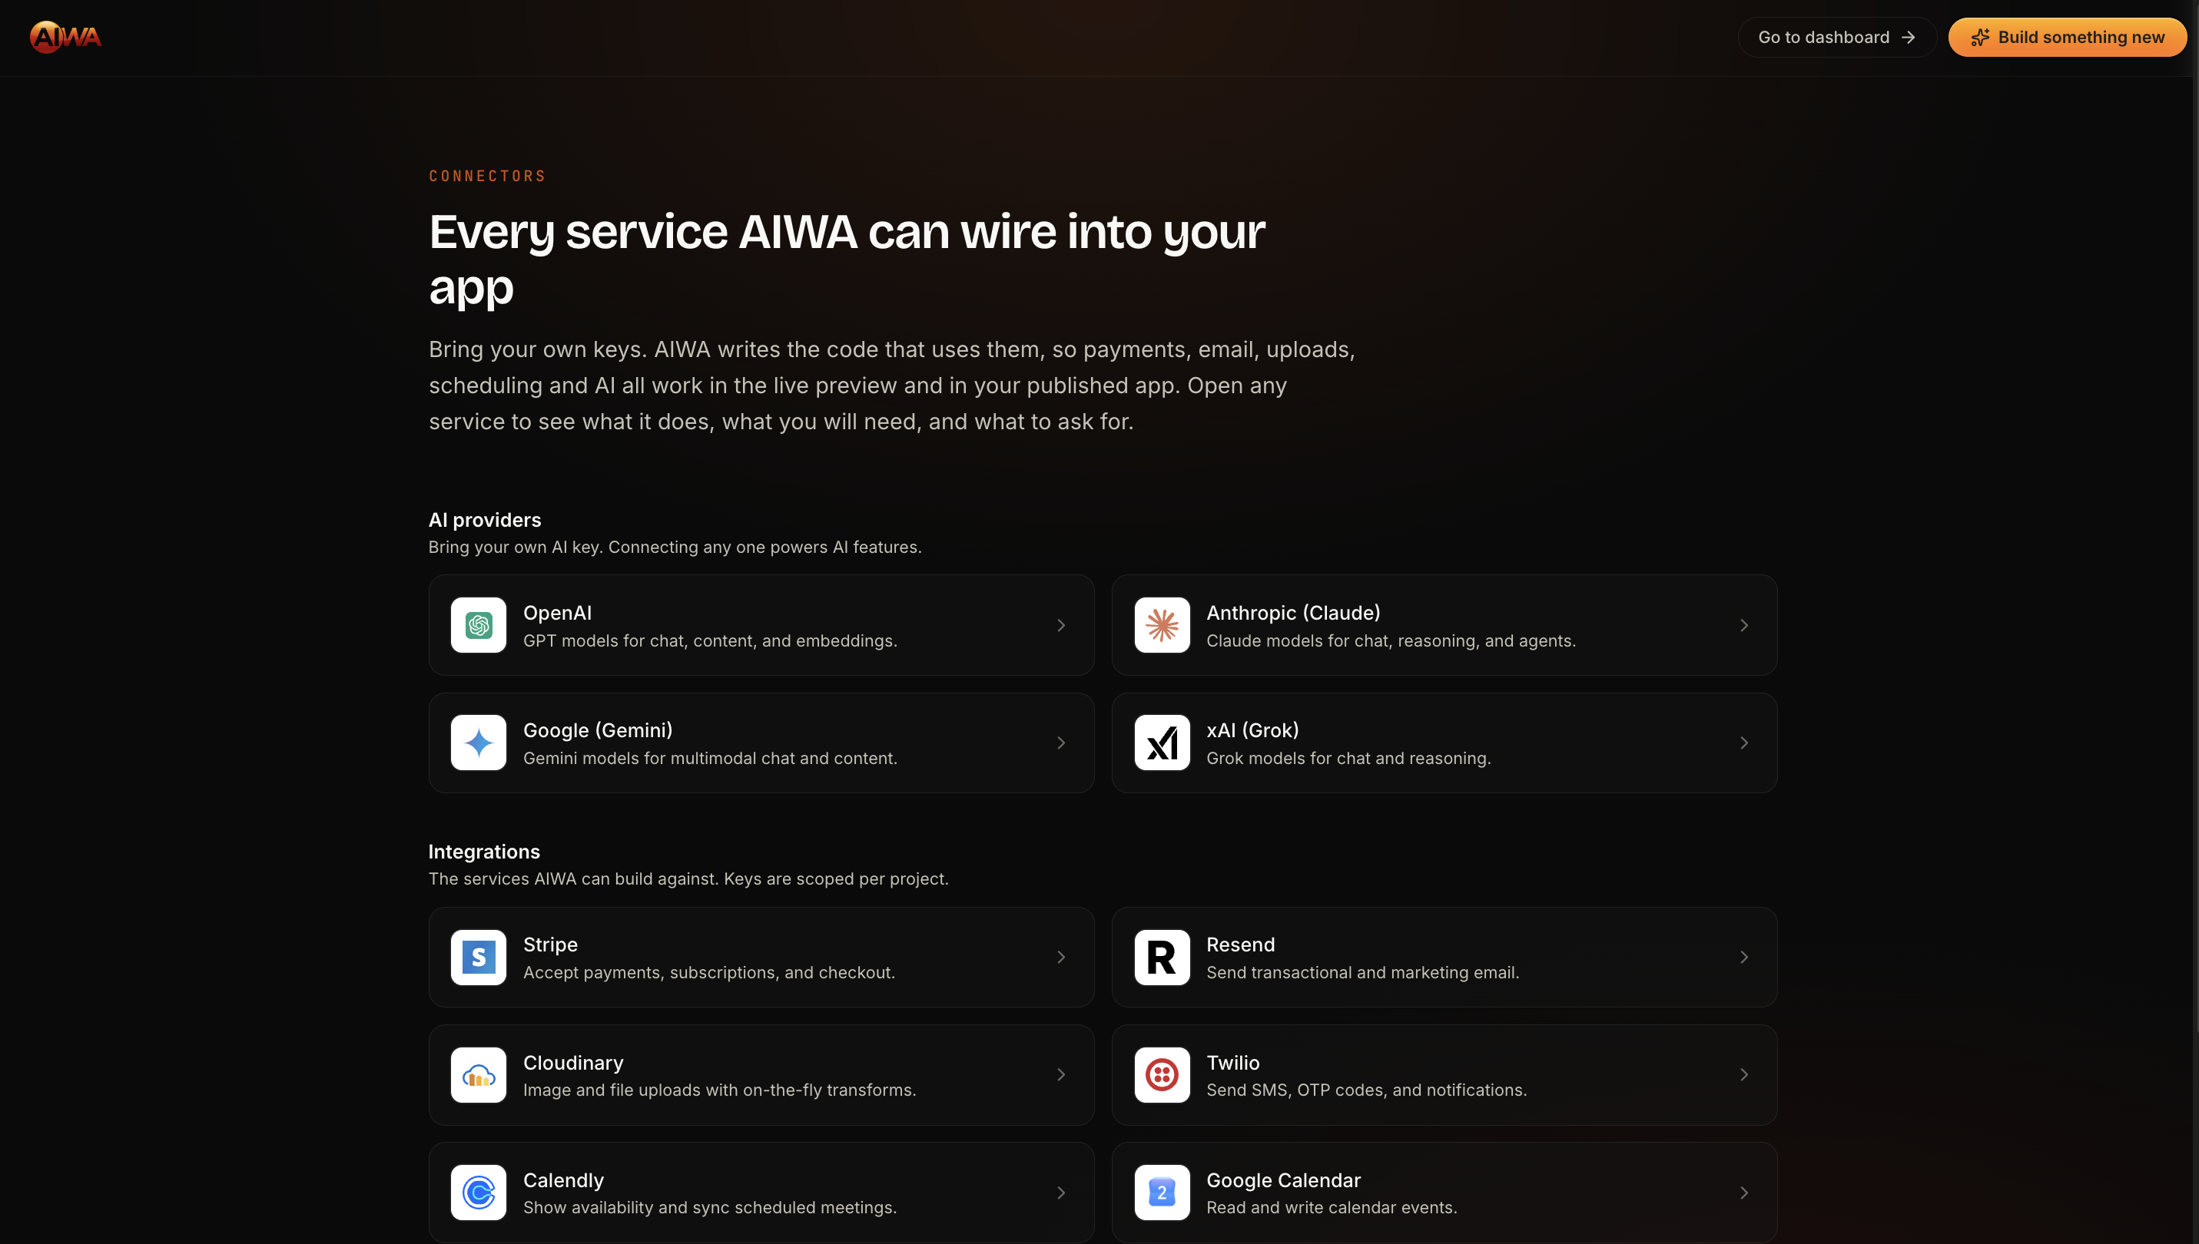
Task: Open the Anthropic (Claude) title
Action: pos(1293,613)
